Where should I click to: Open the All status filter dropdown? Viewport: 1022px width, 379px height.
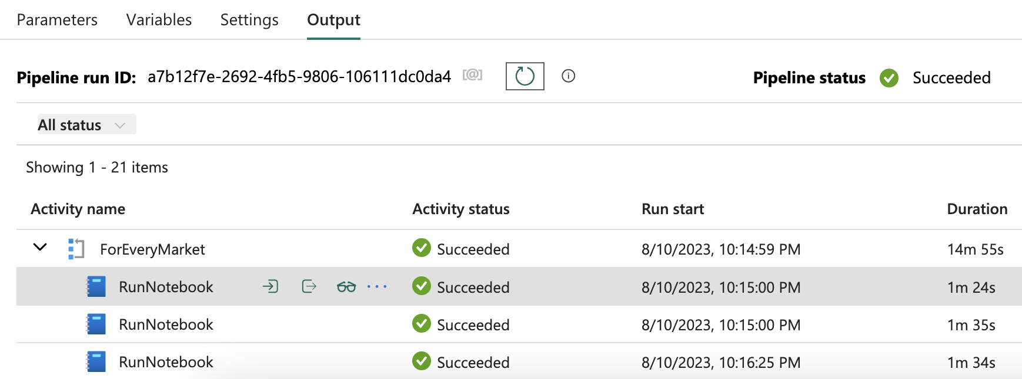point(86,124)
